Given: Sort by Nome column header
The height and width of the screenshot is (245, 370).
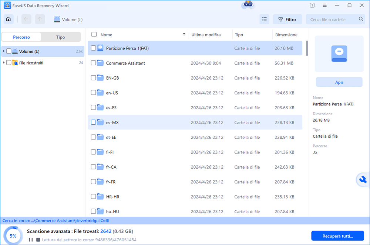Looking at the screenshot, I should coord(106,35).
